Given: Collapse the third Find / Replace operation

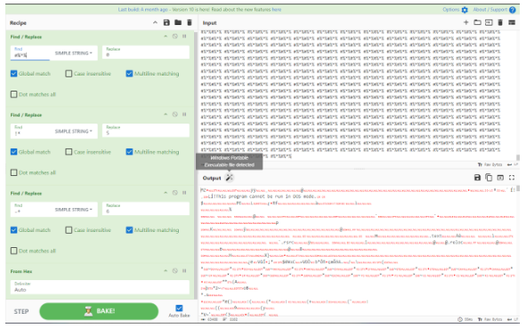Looking at the screenshot, I should pyautogui.click(x=166, y=193).
